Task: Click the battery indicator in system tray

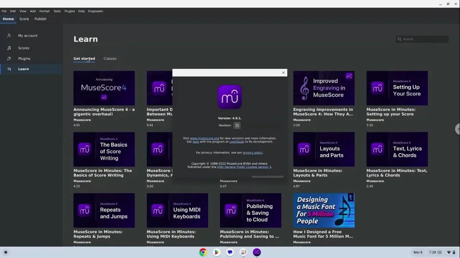Action: pyautogui.click(x=454, y=252)
